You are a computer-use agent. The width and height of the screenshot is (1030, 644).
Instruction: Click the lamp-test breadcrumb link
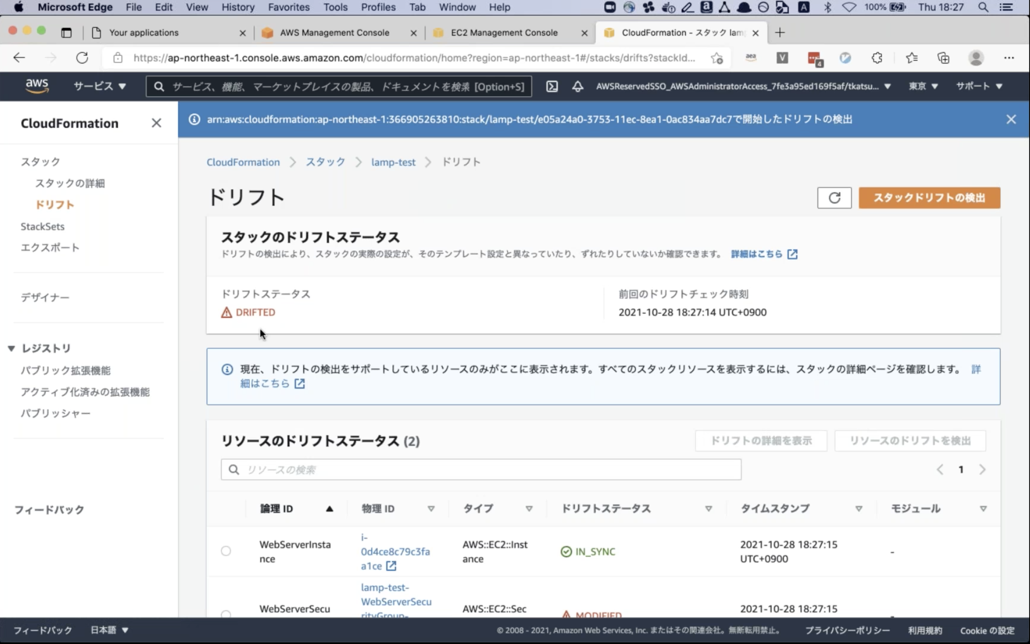tap(393, 162)
